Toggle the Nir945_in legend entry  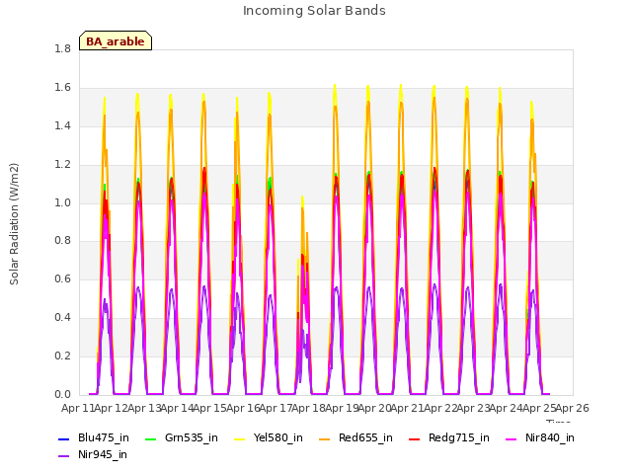coord(93,454)
